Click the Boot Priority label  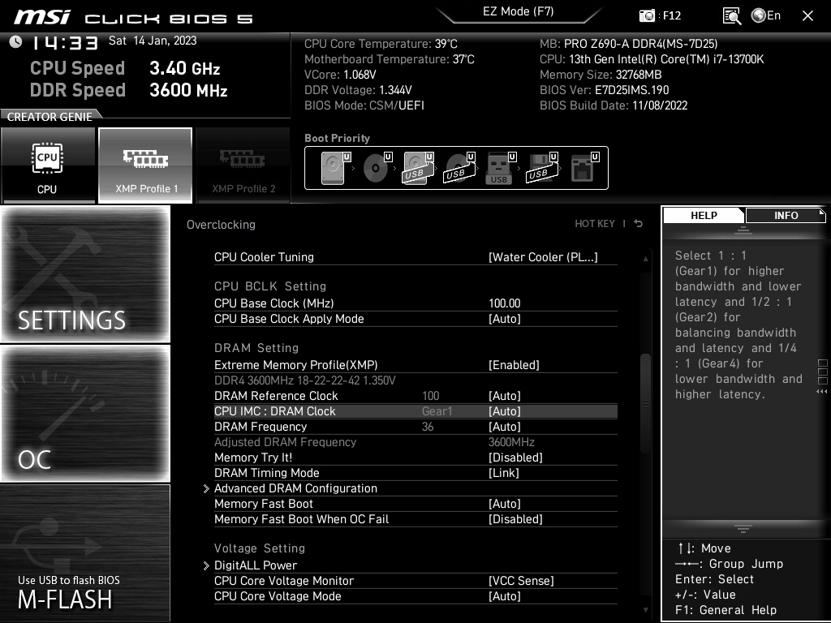click(337, 138)
